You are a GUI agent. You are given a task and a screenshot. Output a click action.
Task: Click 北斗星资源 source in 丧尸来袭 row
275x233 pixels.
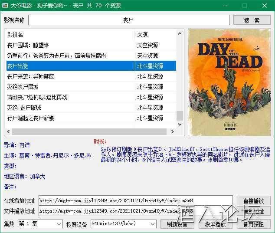pyautogui.click(x=150, y=76)
